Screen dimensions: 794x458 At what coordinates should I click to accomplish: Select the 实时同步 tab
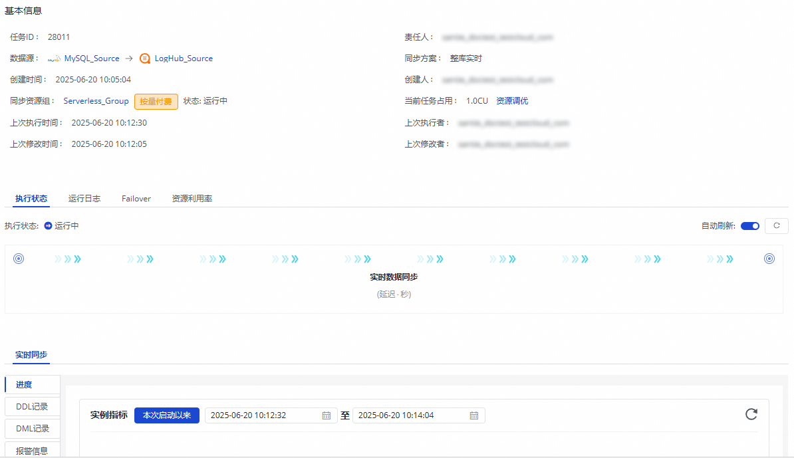point(31,355)
